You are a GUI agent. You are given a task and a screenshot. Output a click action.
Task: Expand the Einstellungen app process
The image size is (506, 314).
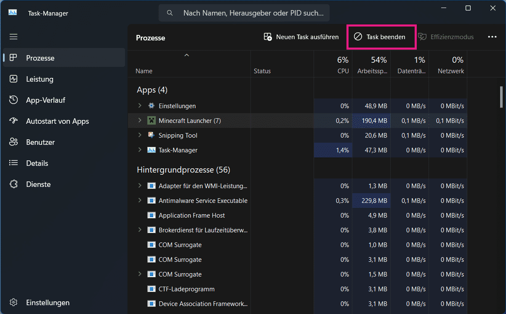tap(140, 106)
